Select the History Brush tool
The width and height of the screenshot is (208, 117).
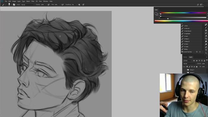[x=206, y=33]
